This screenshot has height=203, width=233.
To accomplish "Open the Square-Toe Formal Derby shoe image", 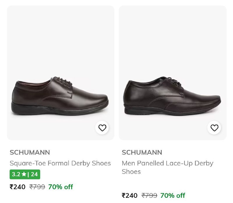I will click(x=61, y=73).
